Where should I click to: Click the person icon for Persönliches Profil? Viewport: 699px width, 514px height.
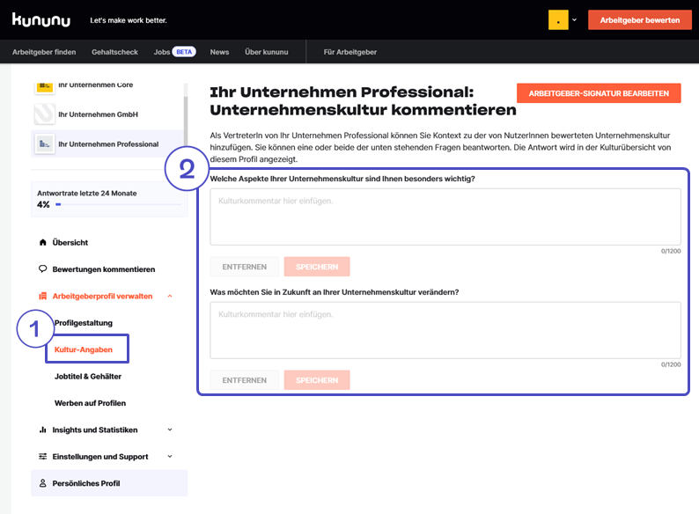tap(42, 483)
